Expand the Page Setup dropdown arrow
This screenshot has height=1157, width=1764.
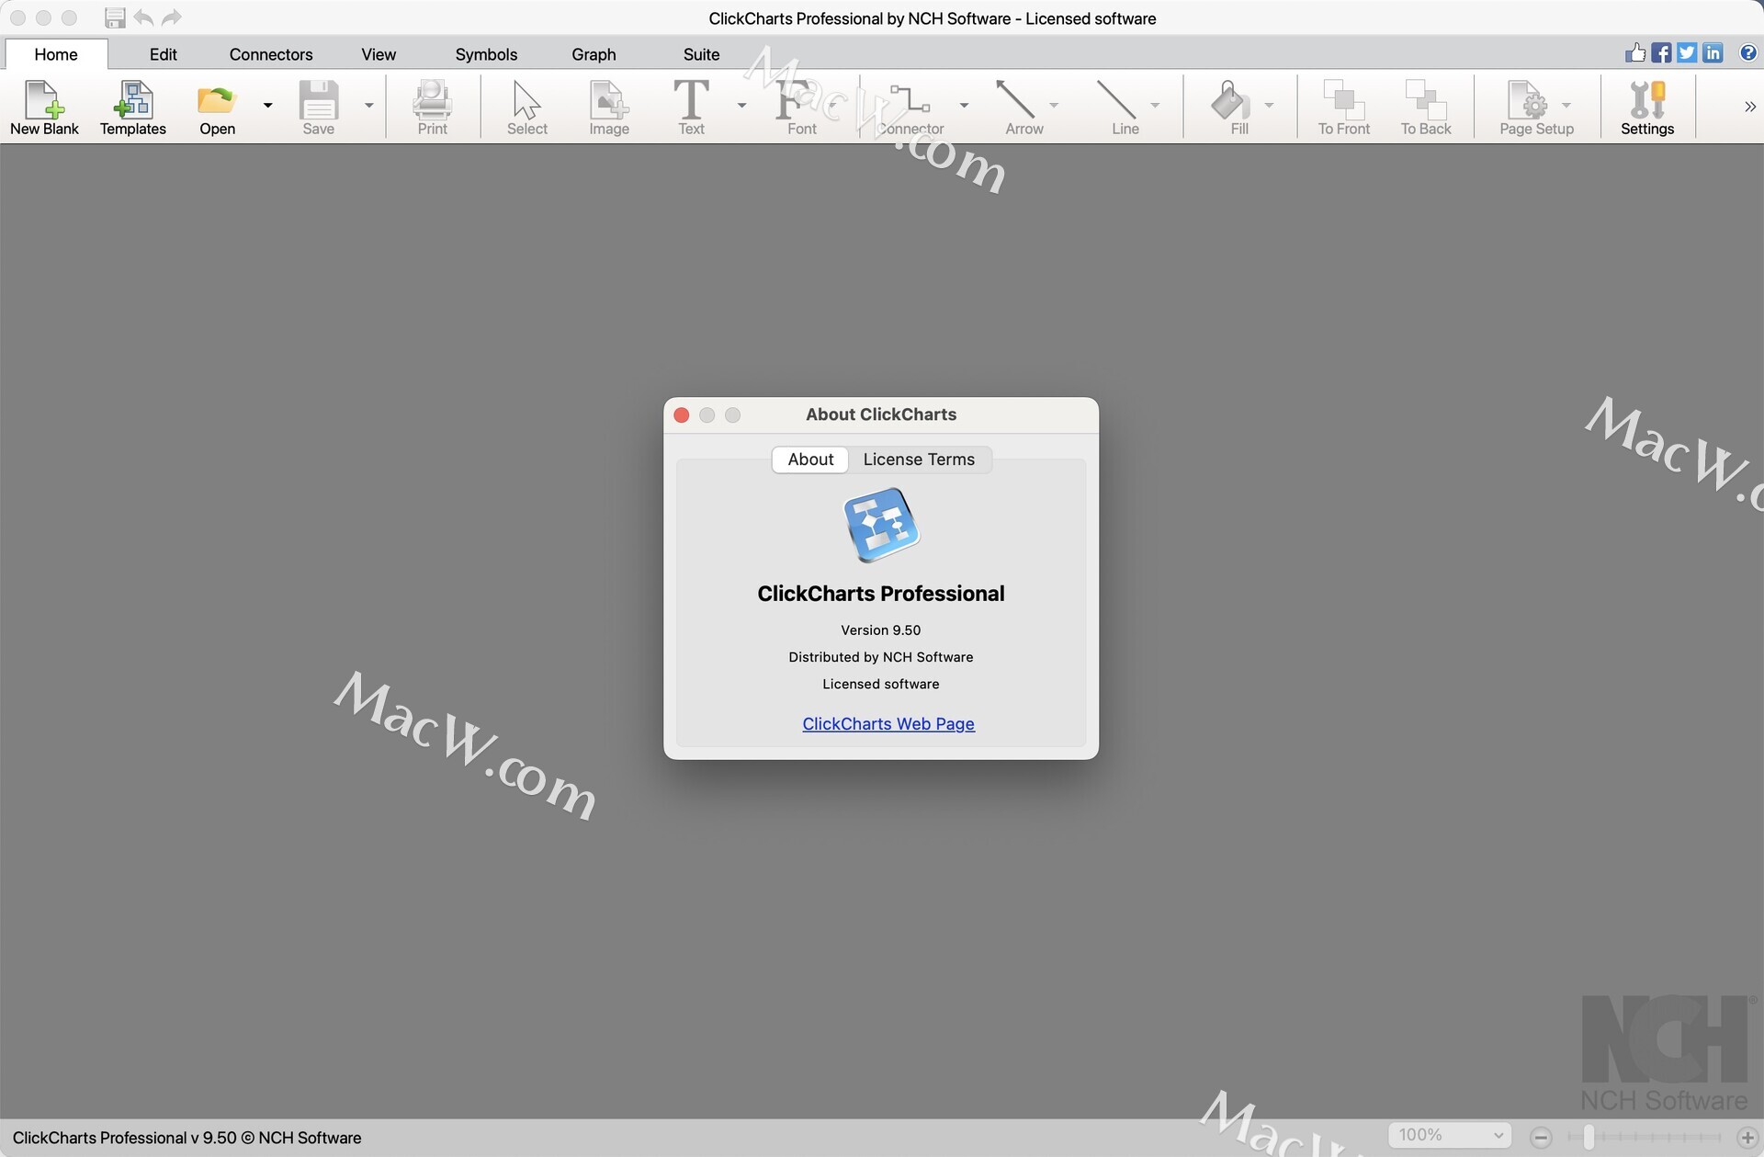pos(1566,105)
